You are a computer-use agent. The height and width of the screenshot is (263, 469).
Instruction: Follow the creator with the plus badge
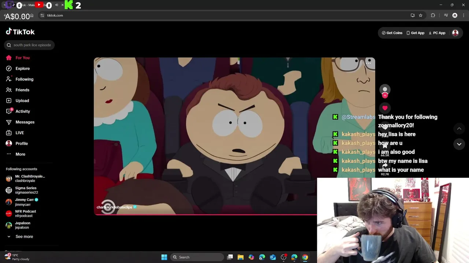385,95
